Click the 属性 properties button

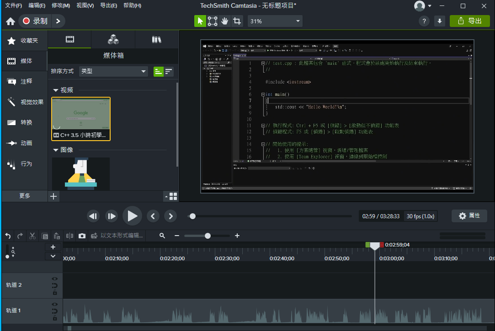(469, 215)
